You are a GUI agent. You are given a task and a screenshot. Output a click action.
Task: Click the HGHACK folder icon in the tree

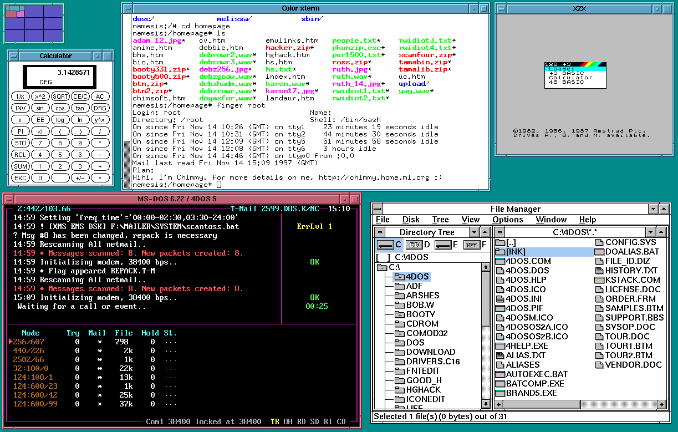point(399,390)
